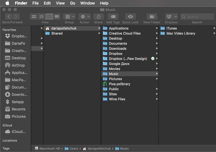Viewport: 216px width, 152px height.
Task: Select the Movies folder
Action: pyautogui.click(x=130, y=69)
